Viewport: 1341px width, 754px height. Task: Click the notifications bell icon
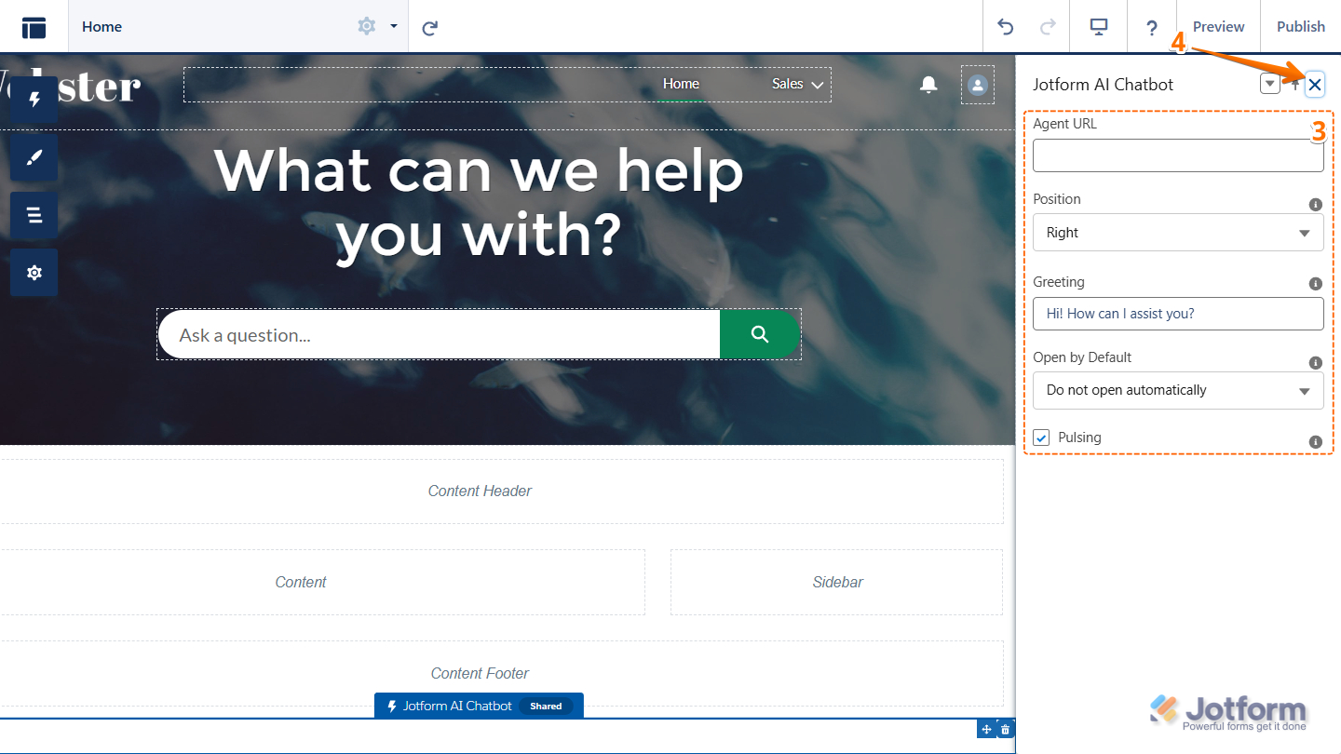[x=928, y=85]
